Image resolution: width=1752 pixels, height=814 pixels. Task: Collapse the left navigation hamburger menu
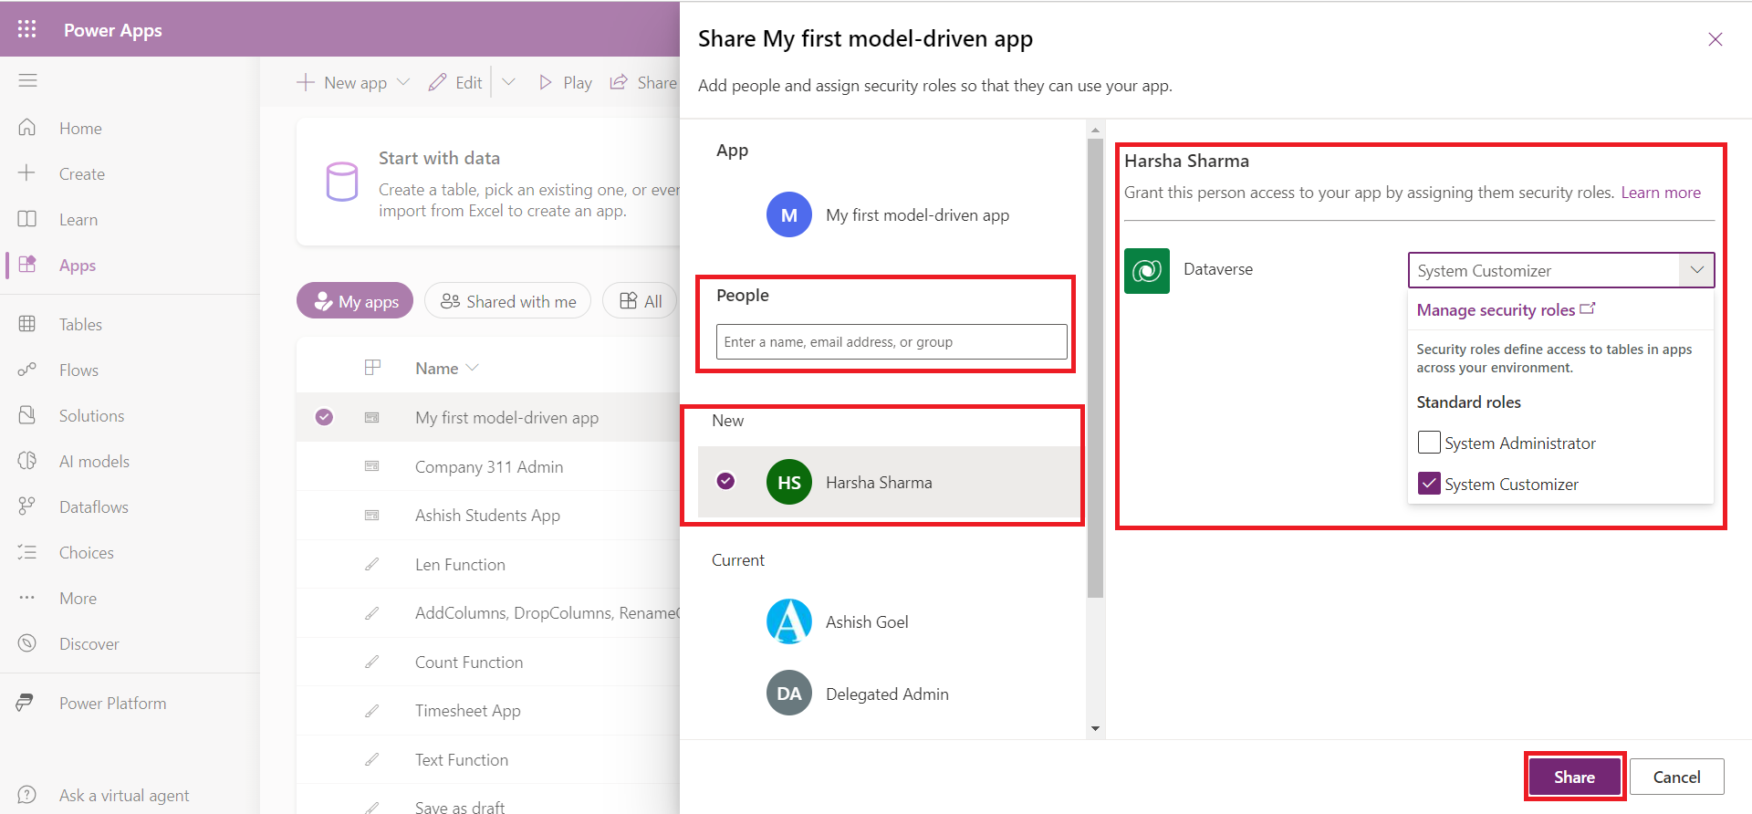[27, 80]
